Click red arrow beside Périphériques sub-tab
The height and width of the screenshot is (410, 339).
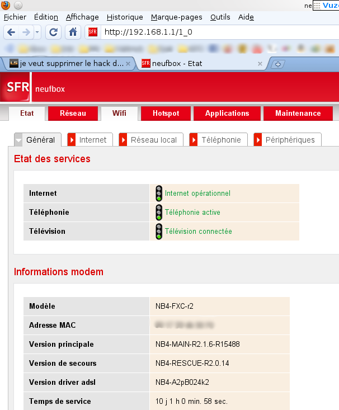(258, 140)
